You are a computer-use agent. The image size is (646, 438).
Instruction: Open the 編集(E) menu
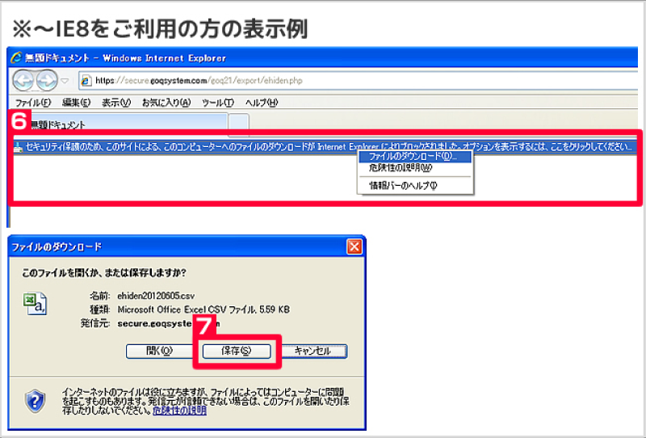click(x=76, y=103)
